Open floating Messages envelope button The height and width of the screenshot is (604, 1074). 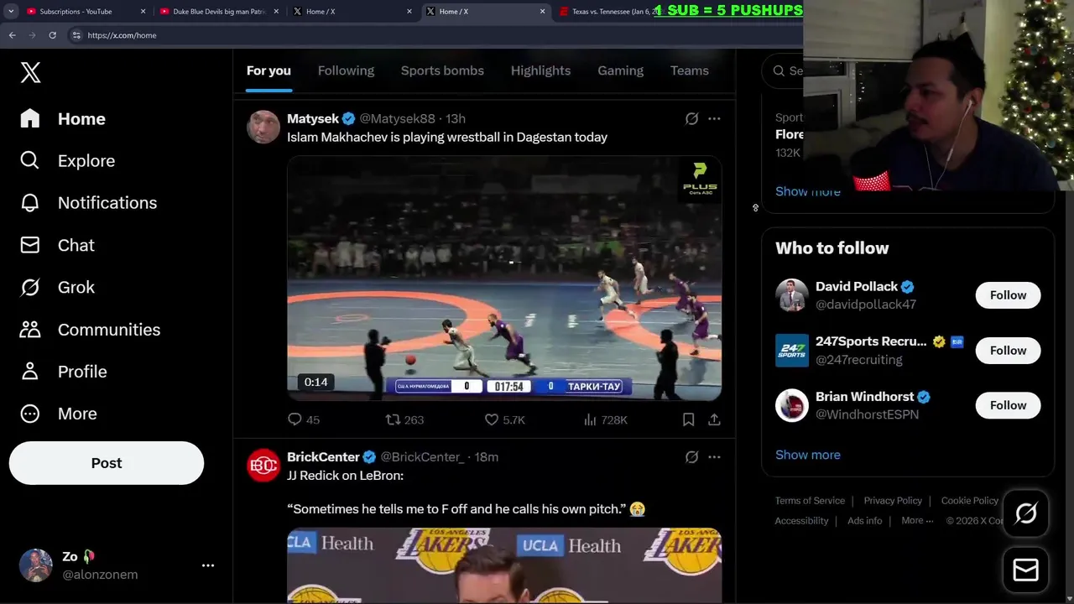pos(1025,570)
